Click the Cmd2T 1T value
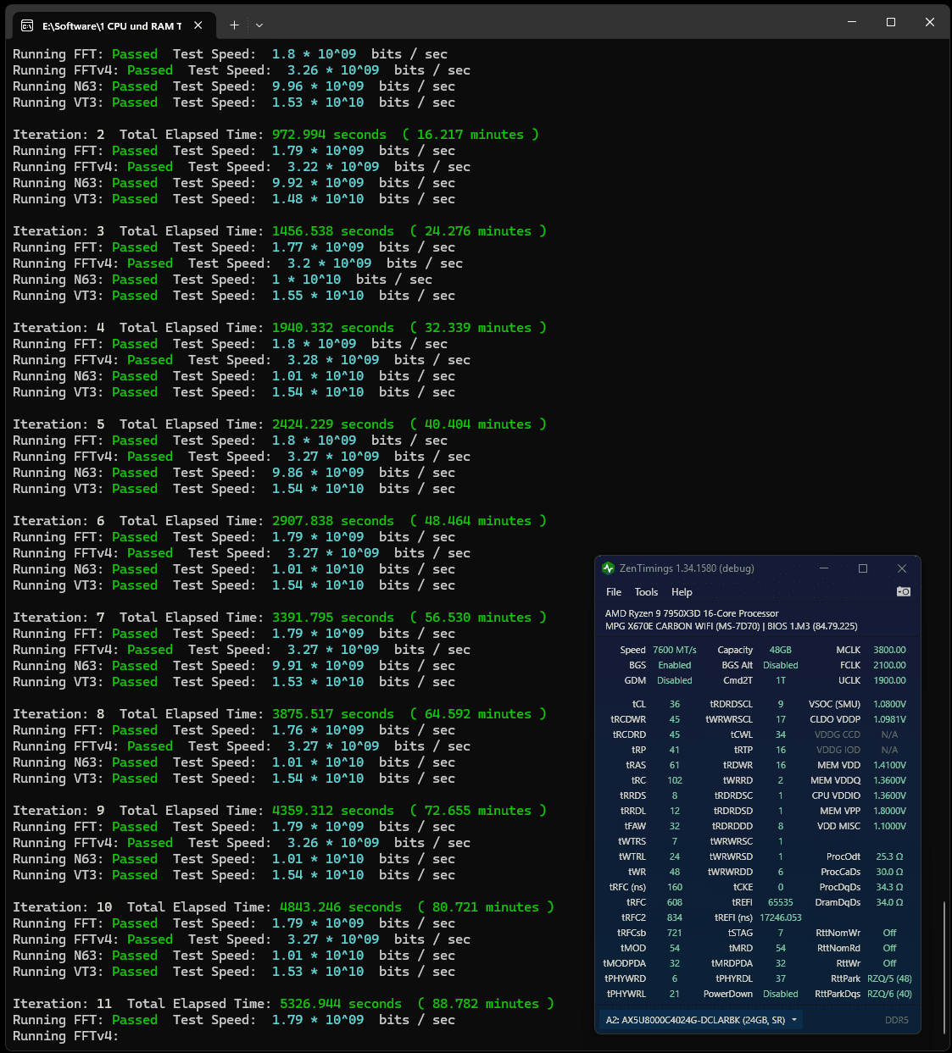 781,680
